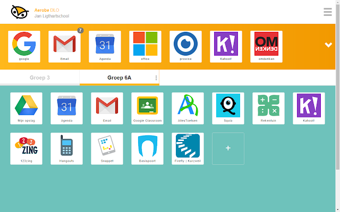340x212 pixels.
Task: Open the Agenda tile in Groep 6A
Action: [x=66, y=108]
